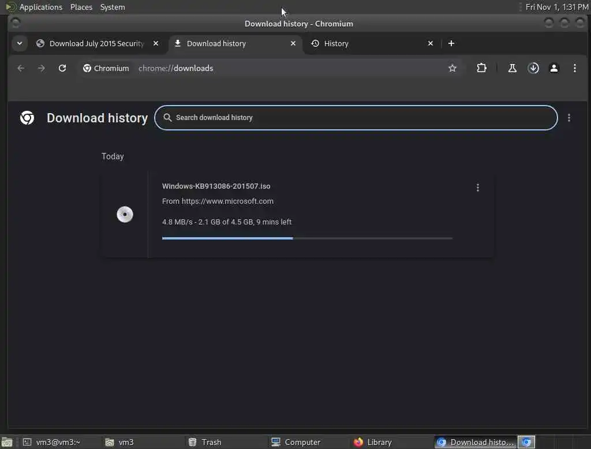Screen dimensions: 591x449
Task: Bookmark this page with the star icon
Action: point(452,68)
